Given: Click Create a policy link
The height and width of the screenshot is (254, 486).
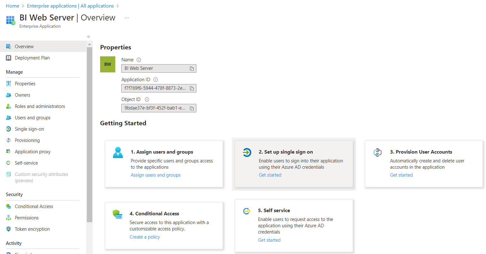Looking at the screenshot, I should [145, 237].
